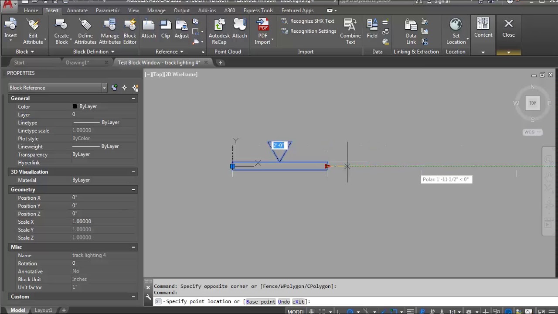This screenshot has width=558, height=314.
Task: Click the blue base point grip on block
Action: 233,166
